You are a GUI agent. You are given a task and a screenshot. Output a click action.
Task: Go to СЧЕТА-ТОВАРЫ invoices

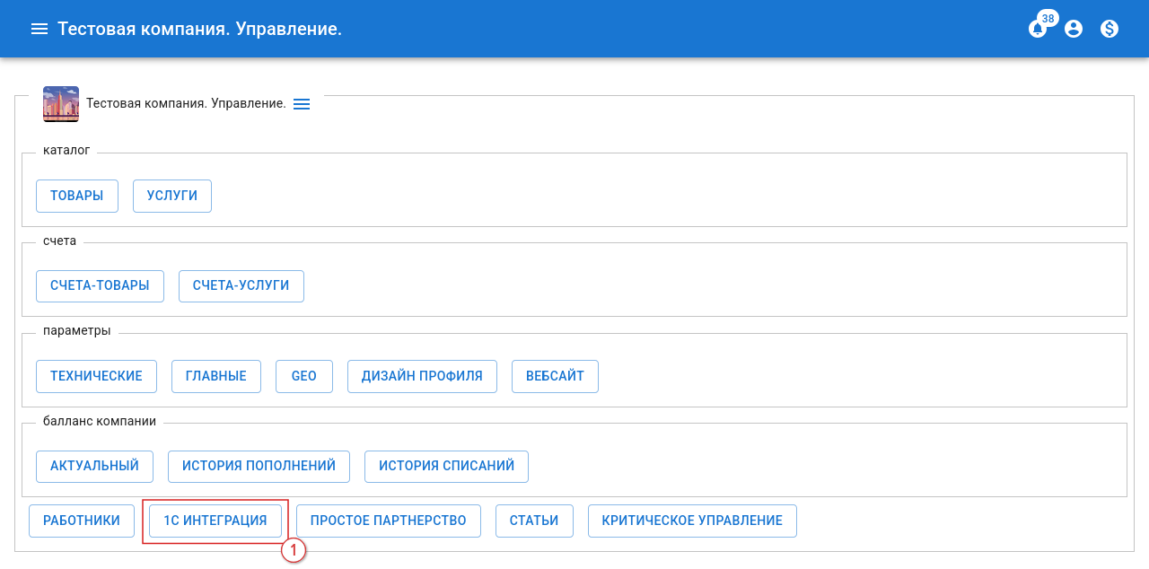100,285
